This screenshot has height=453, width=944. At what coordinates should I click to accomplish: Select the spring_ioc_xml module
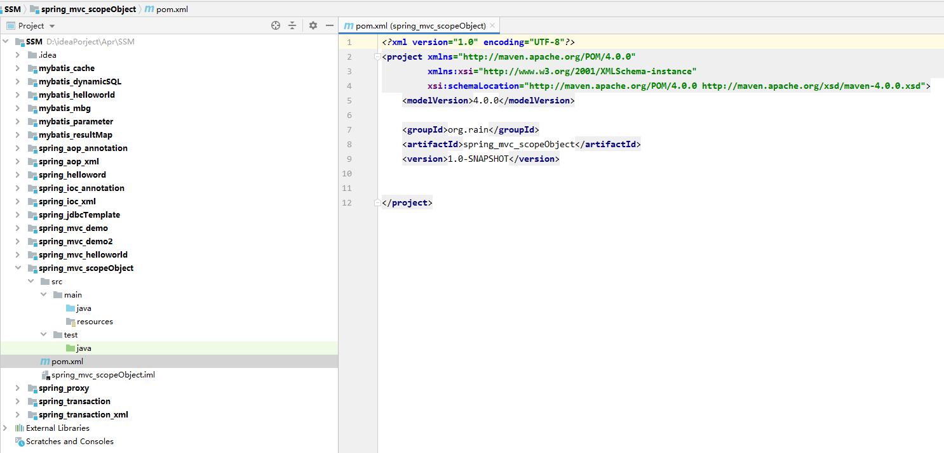tap(67, 202)
